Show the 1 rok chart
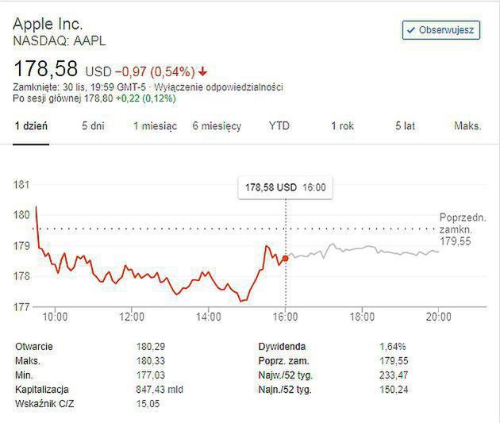 [342, 126]
